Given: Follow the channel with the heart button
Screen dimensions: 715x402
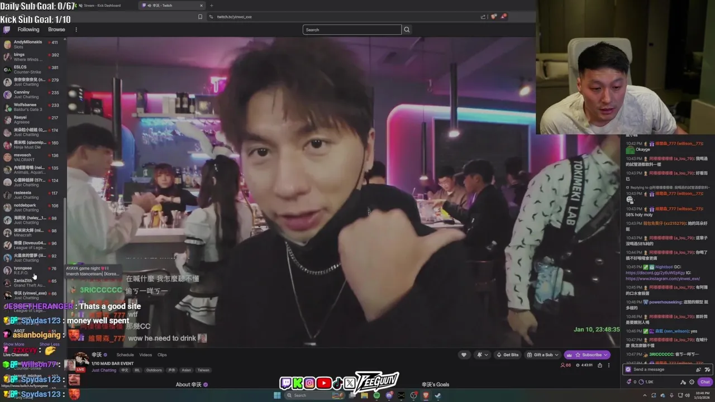Looking at the screenshot, I should pos(464,355).
